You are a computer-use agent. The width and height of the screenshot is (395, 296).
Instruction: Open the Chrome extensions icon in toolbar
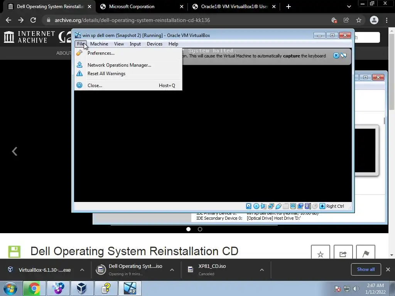coord(334,20)
